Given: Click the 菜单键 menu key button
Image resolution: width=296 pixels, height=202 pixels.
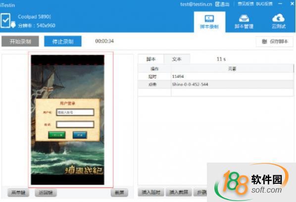Looking at the screenshot, I should (x=18, y=193).
